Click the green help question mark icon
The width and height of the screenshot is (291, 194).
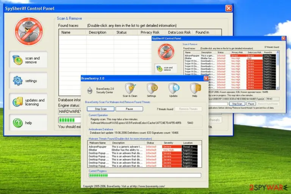18,123
